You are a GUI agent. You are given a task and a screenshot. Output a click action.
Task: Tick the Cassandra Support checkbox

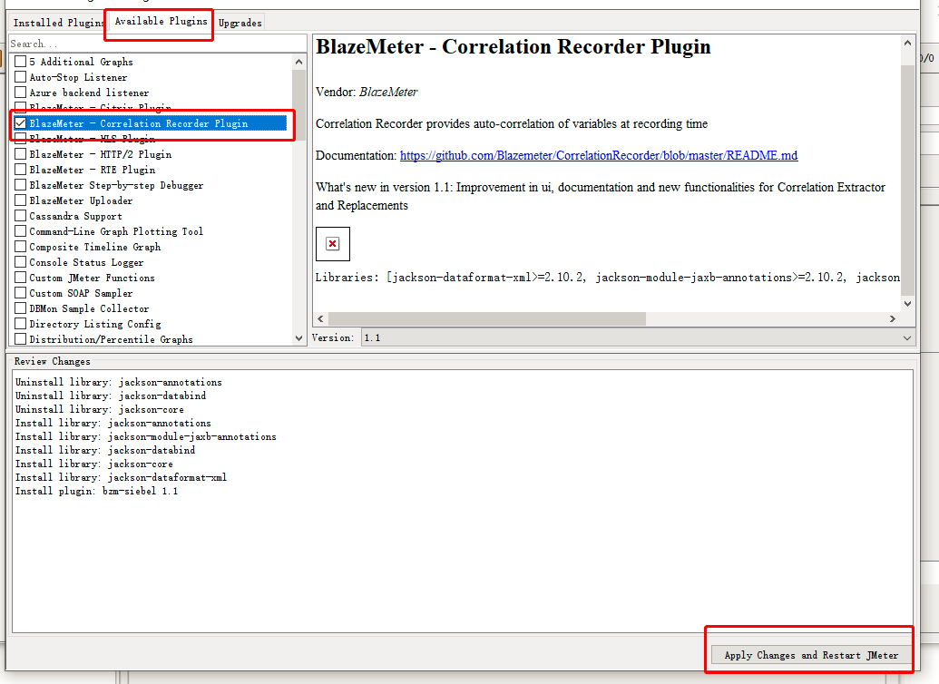pos(20,216)
